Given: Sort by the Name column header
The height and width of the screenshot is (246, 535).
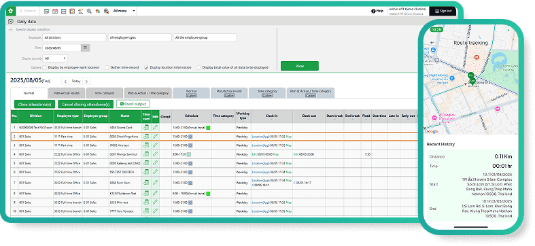Looking at the screenshot, I should [125, 116].
